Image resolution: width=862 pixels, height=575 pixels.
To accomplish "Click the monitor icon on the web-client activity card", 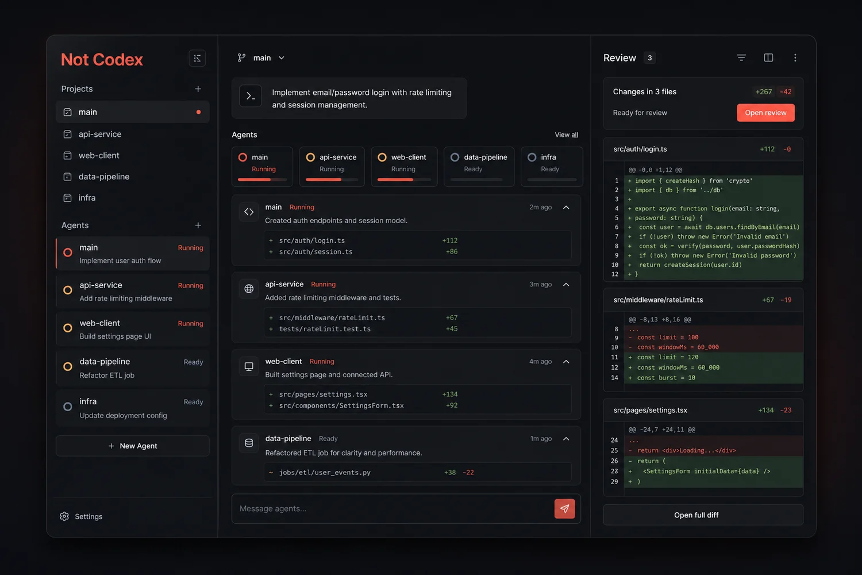I will 249,366.
